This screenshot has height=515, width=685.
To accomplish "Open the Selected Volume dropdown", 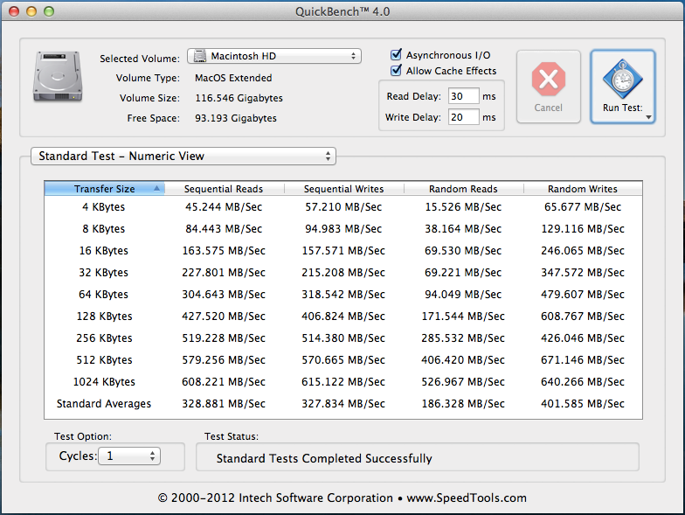I will (x=273, y=57).
